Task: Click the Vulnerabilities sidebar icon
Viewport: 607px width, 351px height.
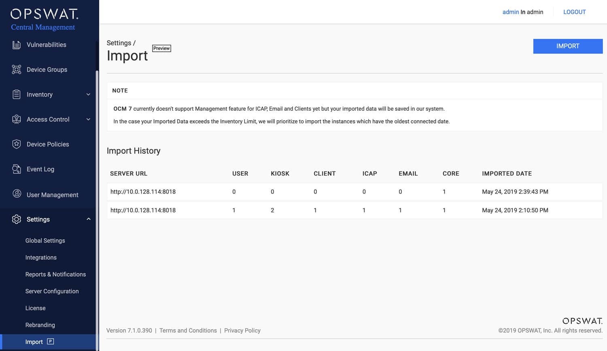Action: pyautogui.click(x=16, y=45)
